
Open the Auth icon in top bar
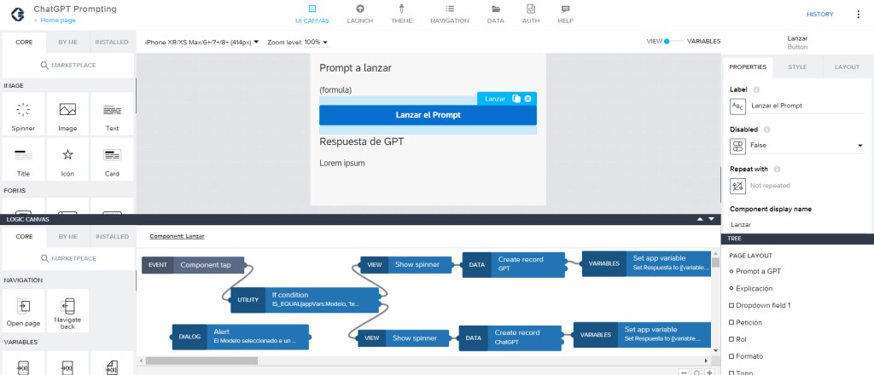[x=530, y=9]
